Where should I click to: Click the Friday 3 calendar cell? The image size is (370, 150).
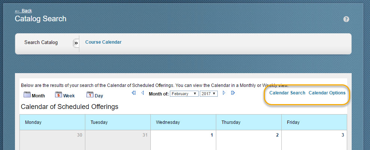[314, 140]
